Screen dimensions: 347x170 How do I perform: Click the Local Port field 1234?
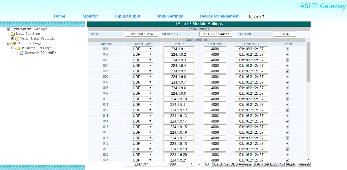coord(285,34)
